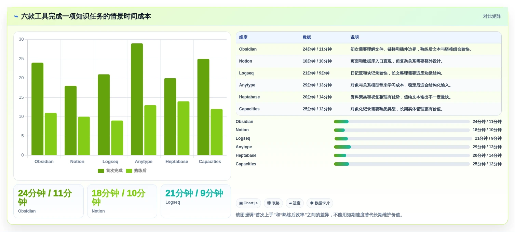Click the Notion proficient light green bar
Image resolution: width=515 pixels, height=232 pixels.
click(x=84, y=136)
